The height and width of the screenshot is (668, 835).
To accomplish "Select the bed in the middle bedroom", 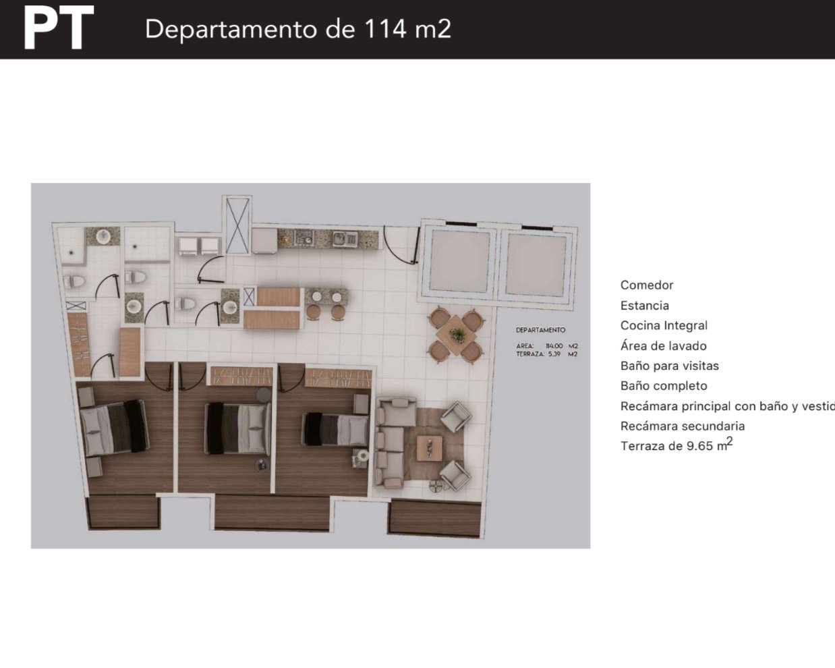I will coord(237,427).
